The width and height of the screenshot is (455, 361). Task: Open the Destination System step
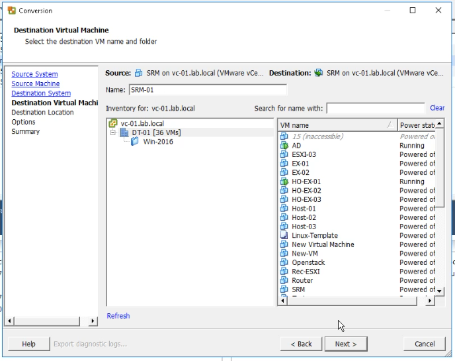(41, 93)
